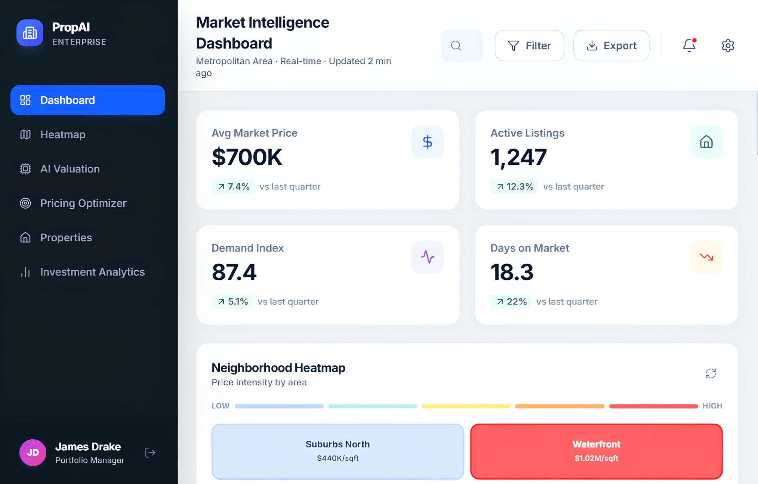Viewport: 758px width, 484px height.
Task: Open notifications via the bell icon
Action: pyautogui.click(x=689, y=45)
